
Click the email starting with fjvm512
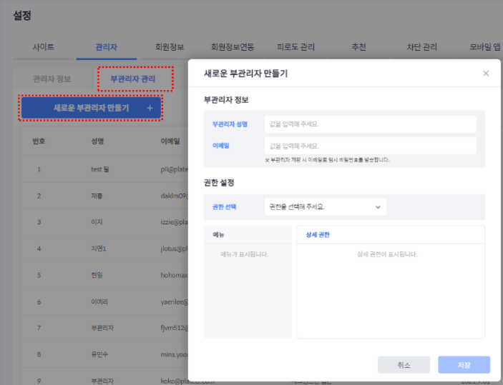click(174, 328)
